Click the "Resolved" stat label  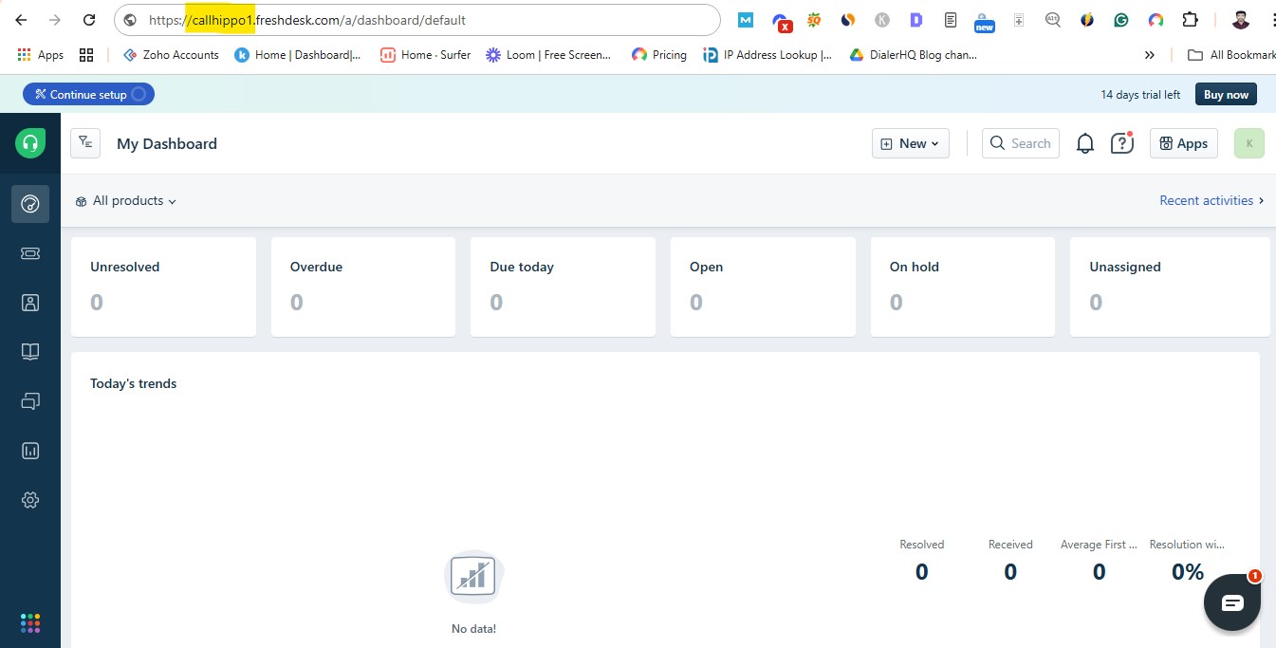(922, 545)
